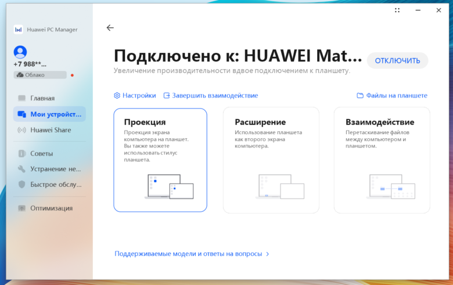
Task: Open Файлы на планшете link
Action: (392, 96)
